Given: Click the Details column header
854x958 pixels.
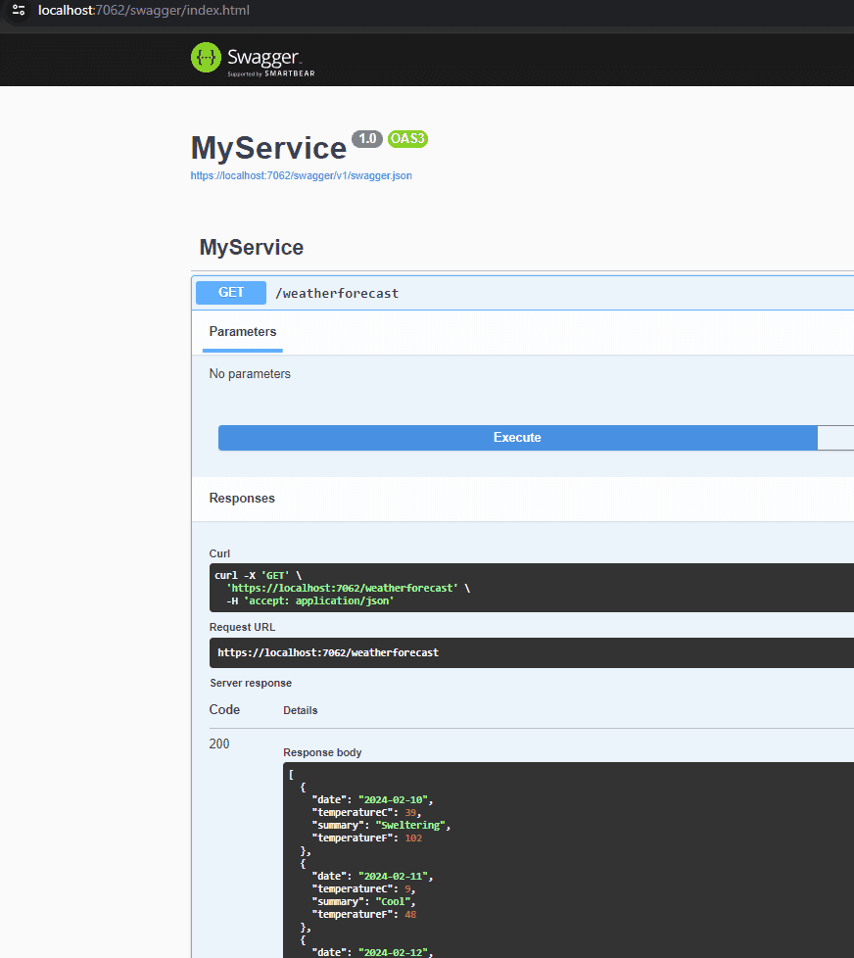Looking at the screenshot, I should click(300, 710).
